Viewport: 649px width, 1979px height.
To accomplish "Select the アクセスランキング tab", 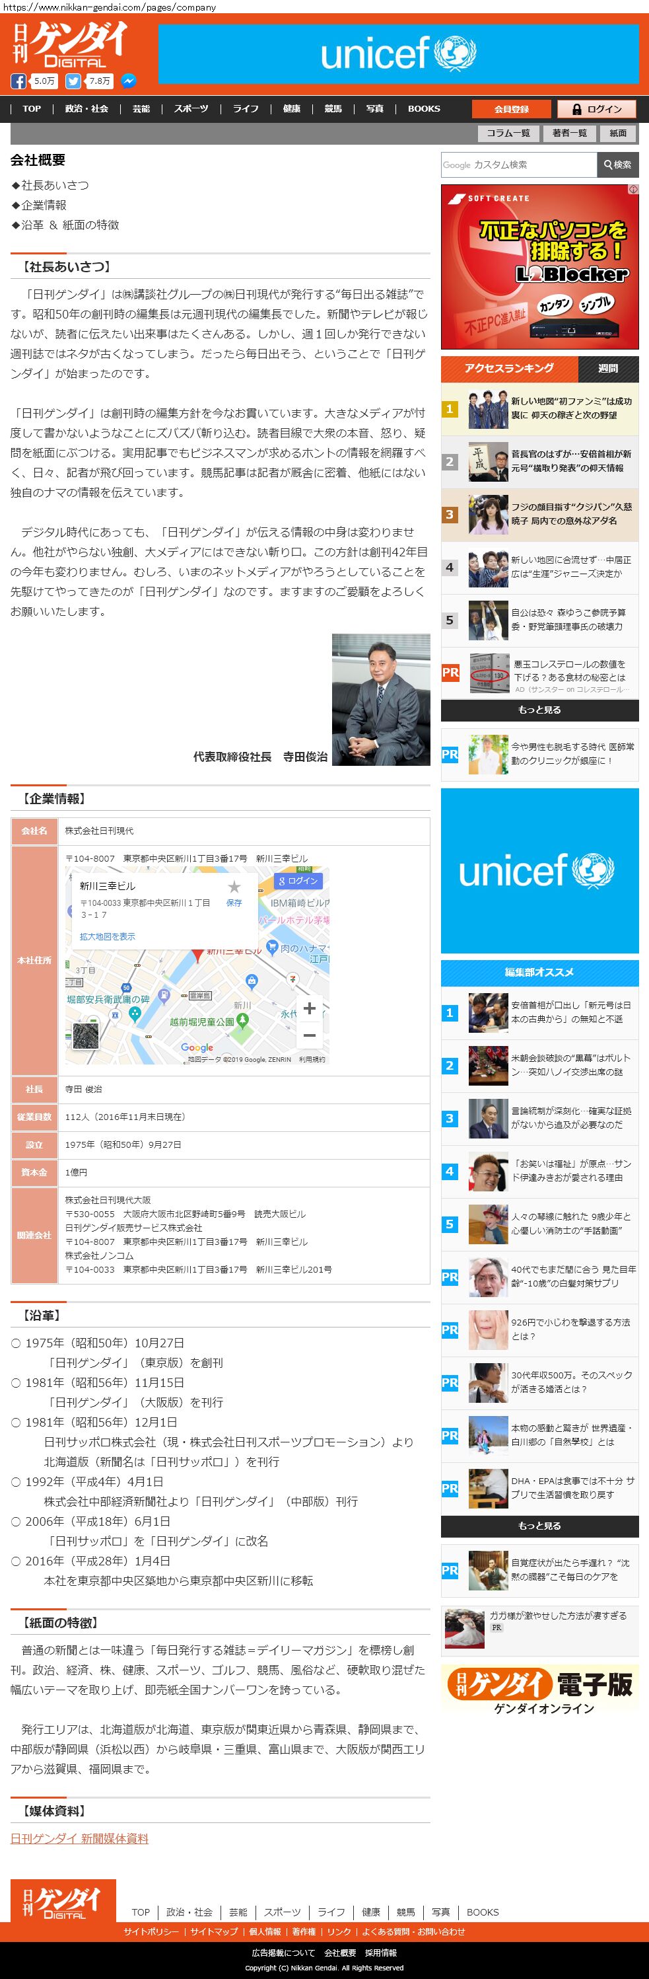I will coord(509,369).
